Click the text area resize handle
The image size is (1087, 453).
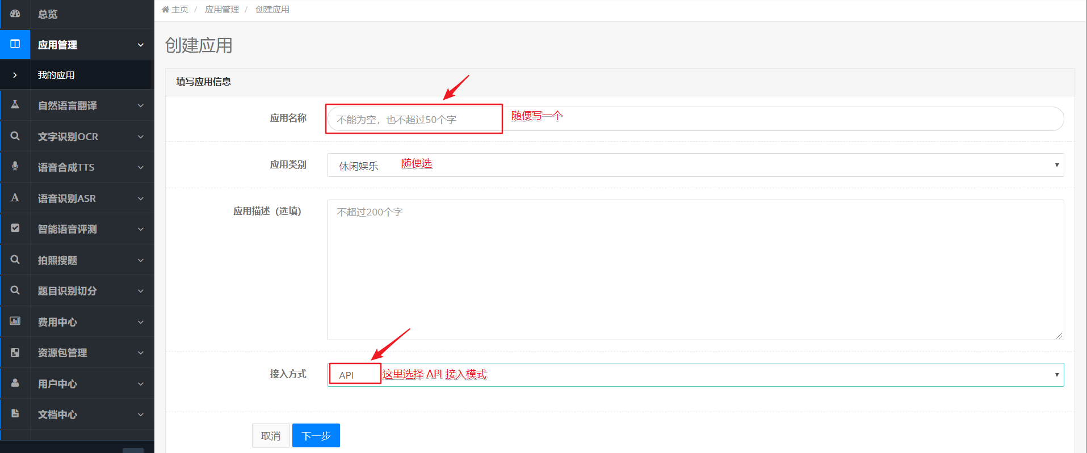click(x=1059, y=335)
